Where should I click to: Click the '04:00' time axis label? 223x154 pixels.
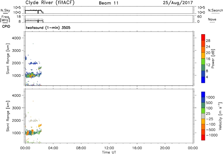pos(53,148)
